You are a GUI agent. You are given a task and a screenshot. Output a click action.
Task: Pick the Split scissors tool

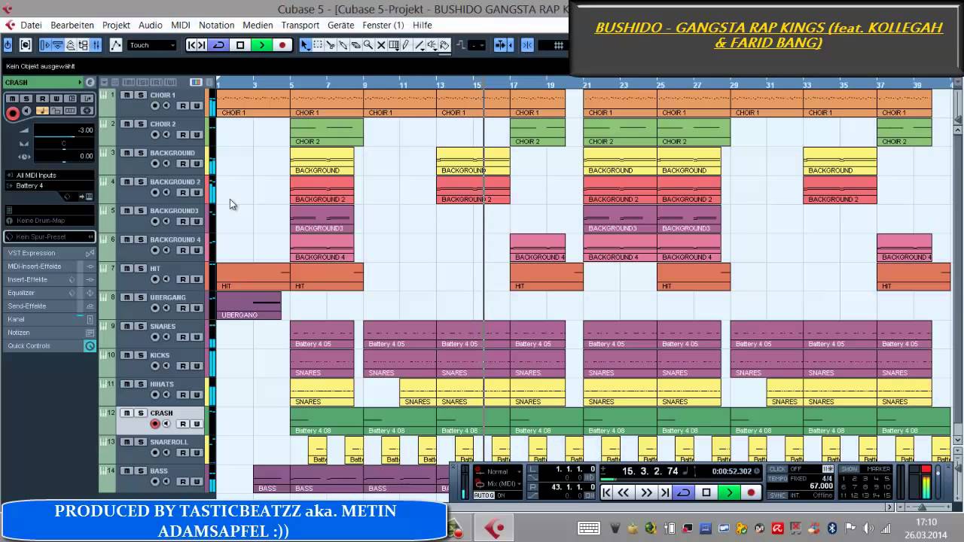[331, 45]
